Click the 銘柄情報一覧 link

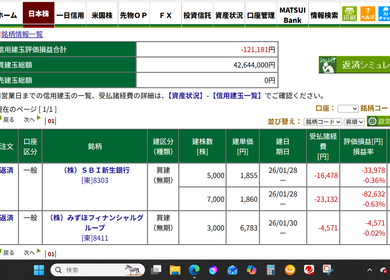(22, 35)
